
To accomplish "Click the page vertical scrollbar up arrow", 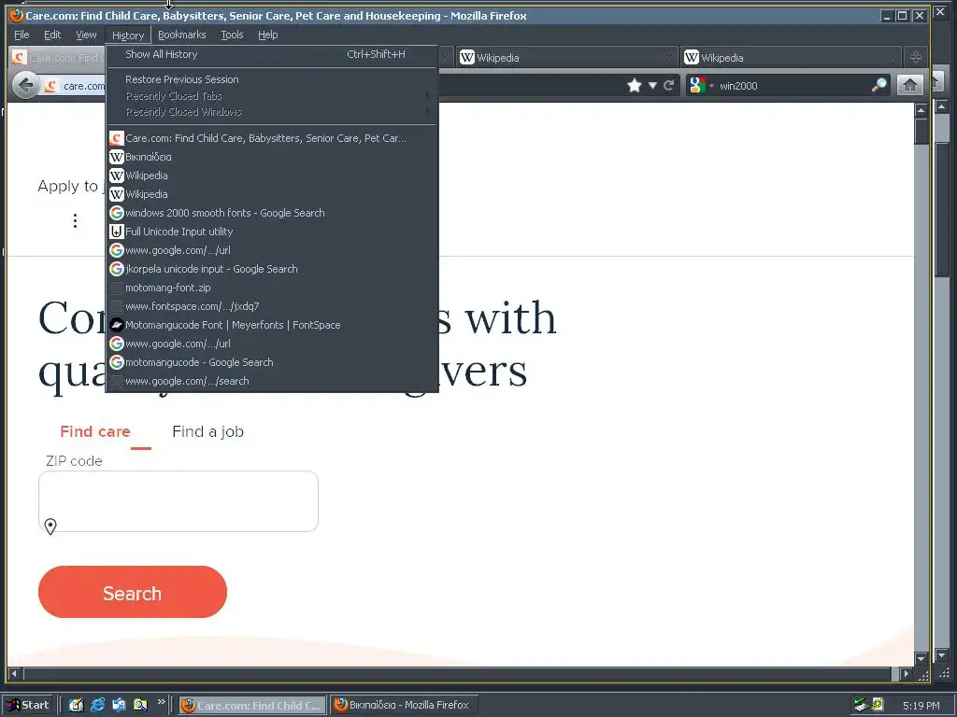I will point(921,110).
